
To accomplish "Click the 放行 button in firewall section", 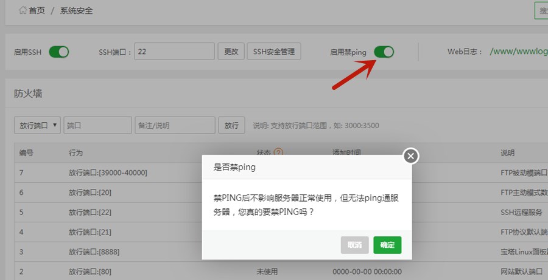I will point(231,125).
